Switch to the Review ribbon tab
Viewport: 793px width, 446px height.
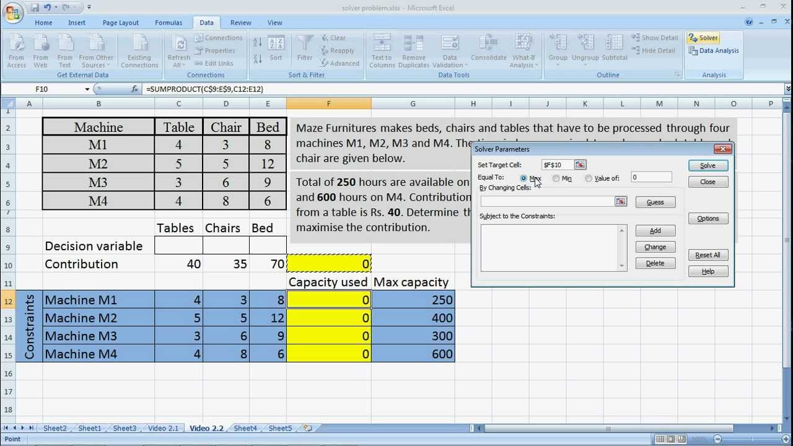(241, 22)
